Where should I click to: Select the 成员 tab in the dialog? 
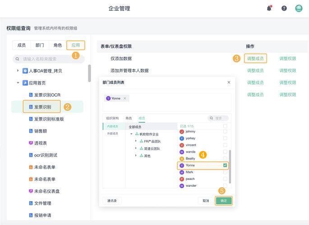(x=142, y=118)
